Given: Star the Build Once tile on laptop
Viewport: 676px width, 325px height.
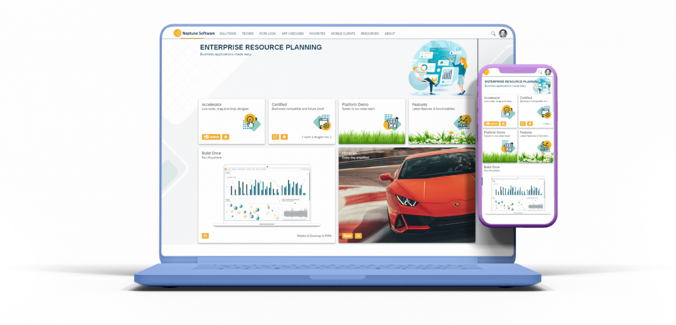Looking at the screenshot, I should click(x=205, y=235).
